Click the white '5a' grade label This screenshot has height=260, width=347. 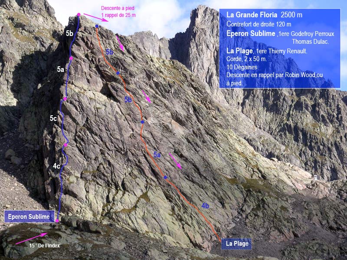(x=60, y=69)
